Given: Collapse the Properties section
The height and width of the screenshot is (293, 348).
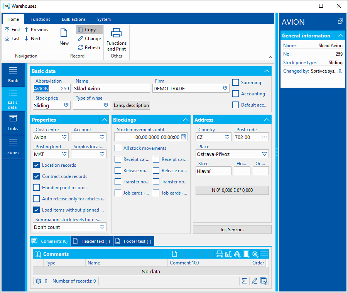Looking at the screenshot, I should pos(104,120).
